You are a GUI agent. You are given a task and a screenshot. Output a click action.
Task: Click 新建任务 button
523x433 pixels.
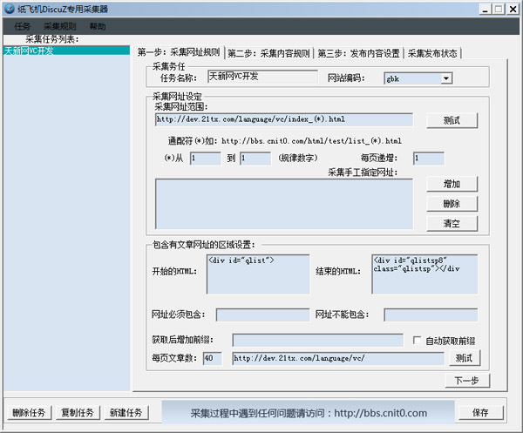[x=126, y=413]
